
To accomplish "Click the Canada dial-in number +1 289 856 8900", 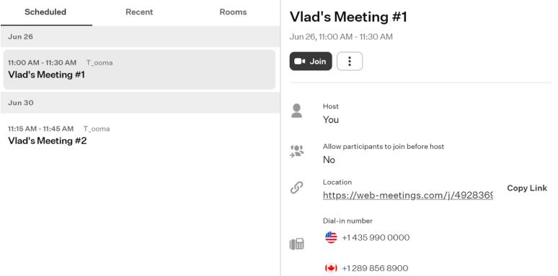I will [375, 268].
